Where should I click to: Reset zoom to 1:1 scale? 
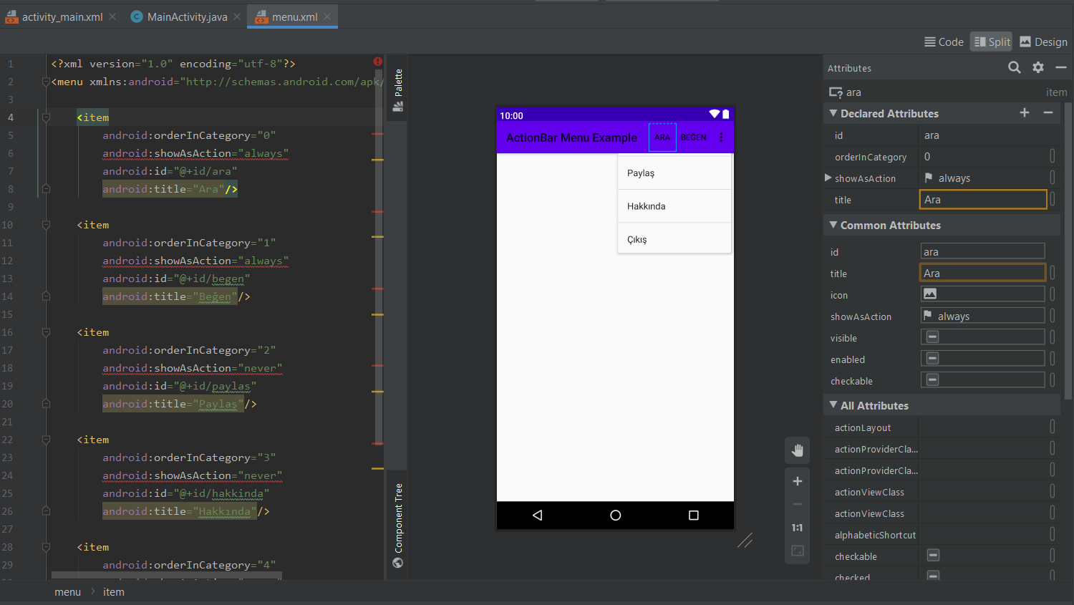pos(797,528)
